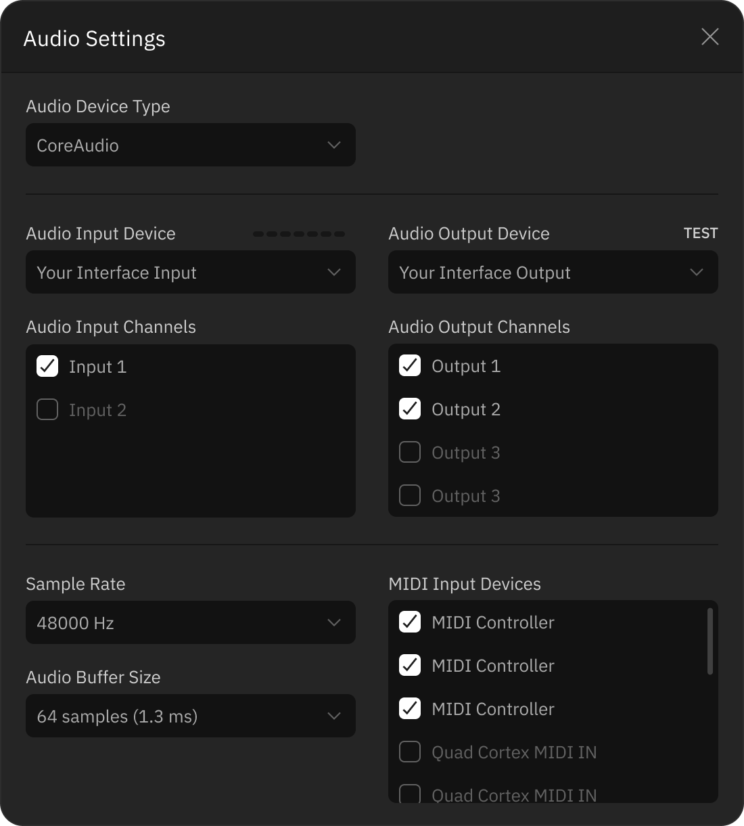Expand the Sample Rate dropdown
744x826 pixels.
[x=190, y=622]
